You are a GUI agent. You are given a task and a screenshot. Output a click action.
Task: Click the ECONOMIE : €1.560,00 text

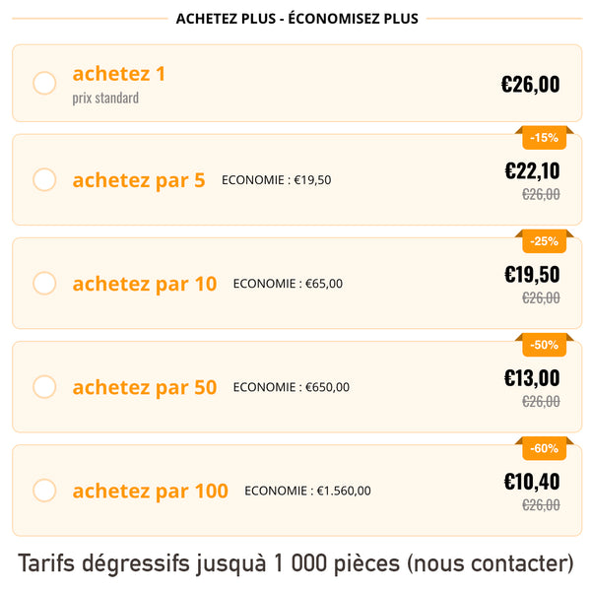coord(307,491)
